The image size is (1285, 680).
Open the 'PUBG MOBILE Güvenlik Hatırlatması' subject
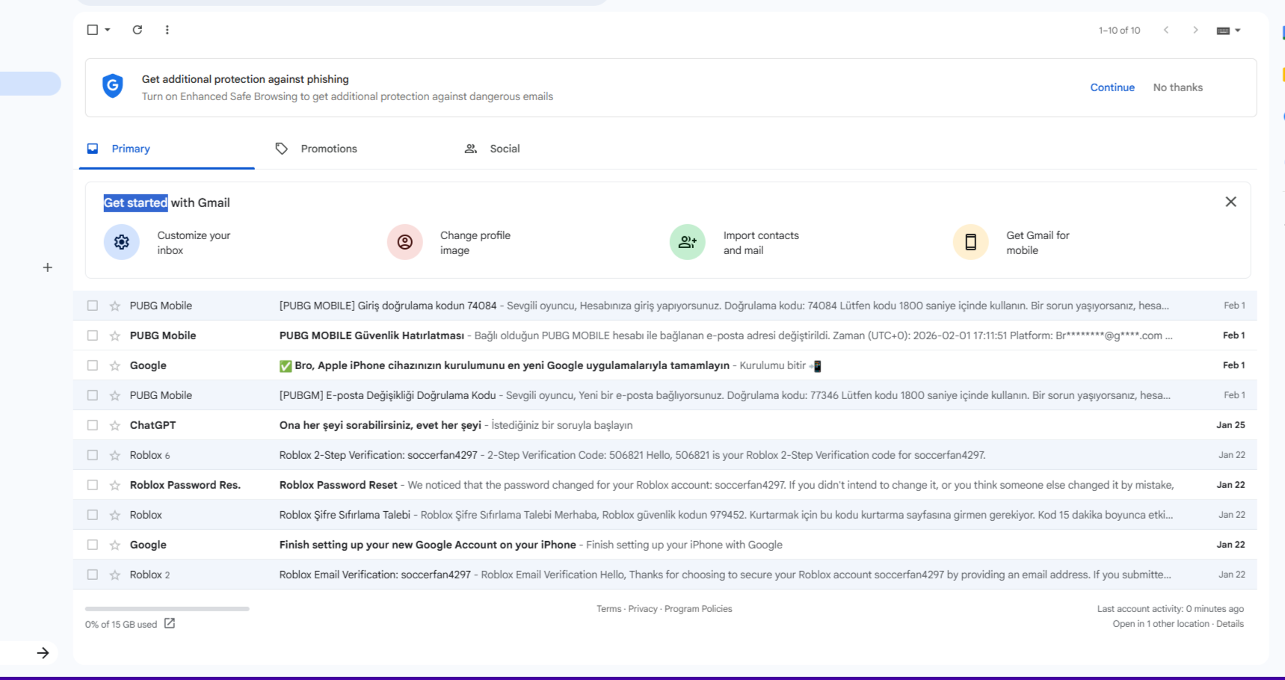(372, 336)
